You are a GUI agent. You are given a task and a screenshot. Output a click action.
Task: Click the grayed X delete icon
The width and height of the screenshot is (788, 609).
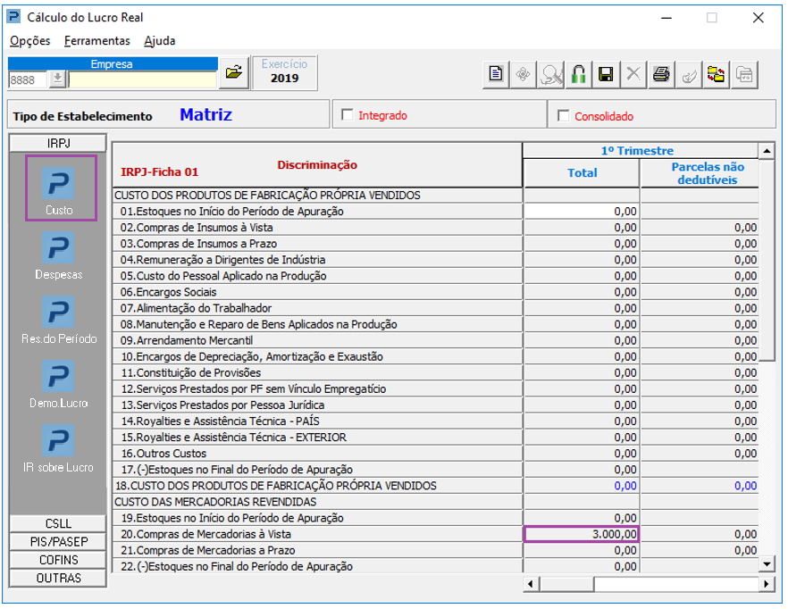(x=633, y=74)
